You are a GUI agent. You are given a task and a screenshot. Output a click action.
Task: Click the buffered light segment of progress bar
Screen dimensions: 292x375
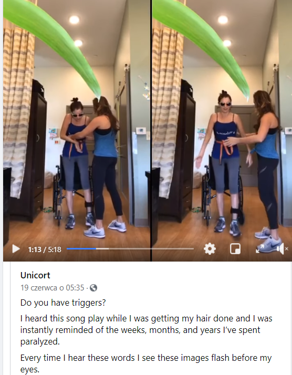click(102, 249)
